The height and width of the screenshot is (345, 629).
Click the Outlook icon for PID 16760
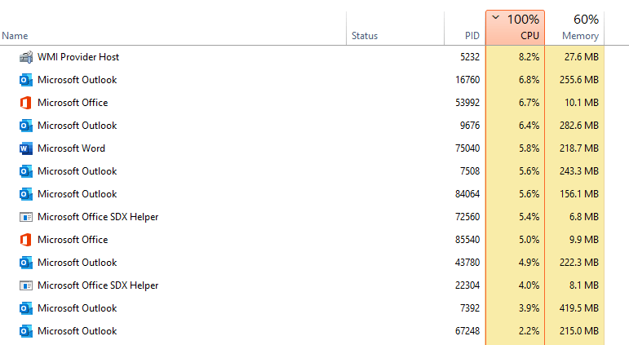pyautogui.click(x=26, y=80)
